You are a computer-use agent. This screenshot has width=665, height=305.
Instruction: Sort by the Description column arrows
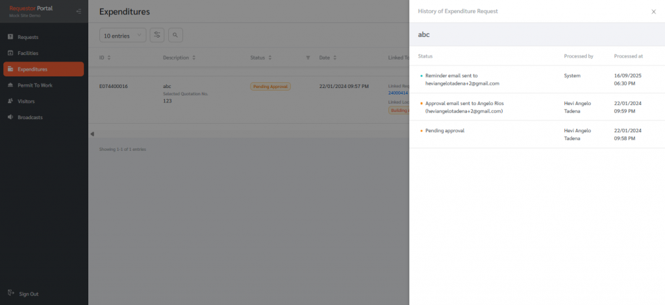(194, 58)
